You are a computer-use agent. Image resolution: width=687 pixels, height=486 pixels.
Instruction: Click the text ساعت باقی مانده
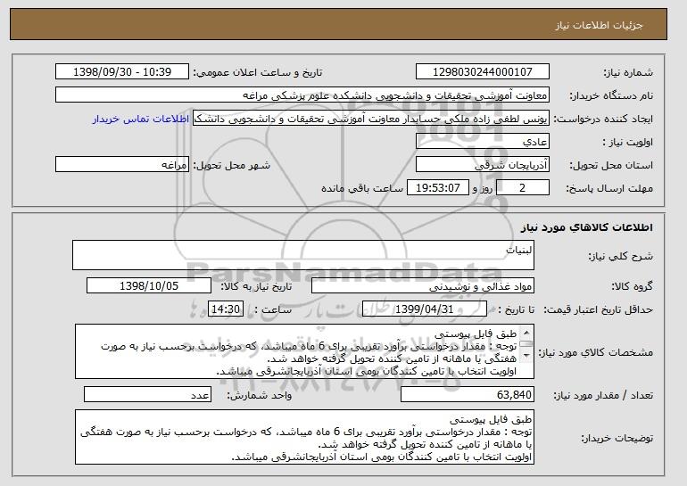(x=362, y=188)
